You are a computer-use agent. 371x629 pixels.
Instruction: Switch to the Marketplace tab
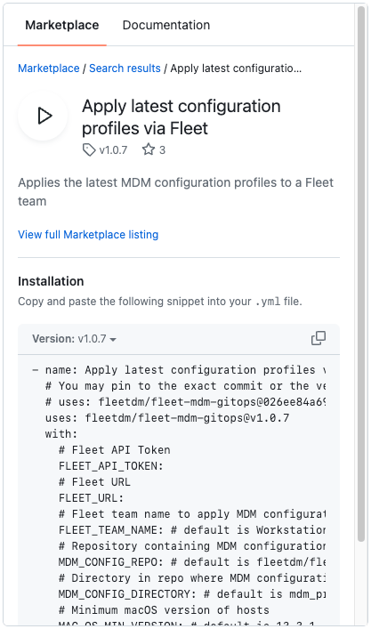pyautogui.click(x=61, y=25)
